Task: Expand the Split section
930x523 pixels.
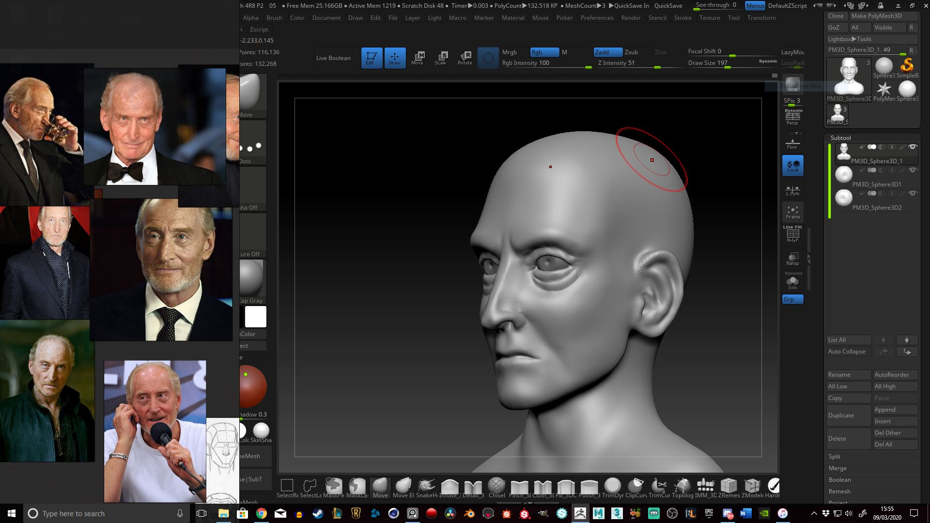Action: (x=834, y=456)
